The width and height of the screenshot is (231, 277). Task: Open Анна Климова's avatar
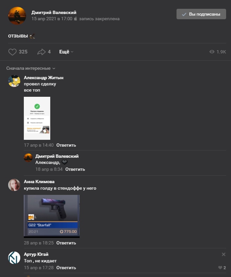click(x=14, y=185)
